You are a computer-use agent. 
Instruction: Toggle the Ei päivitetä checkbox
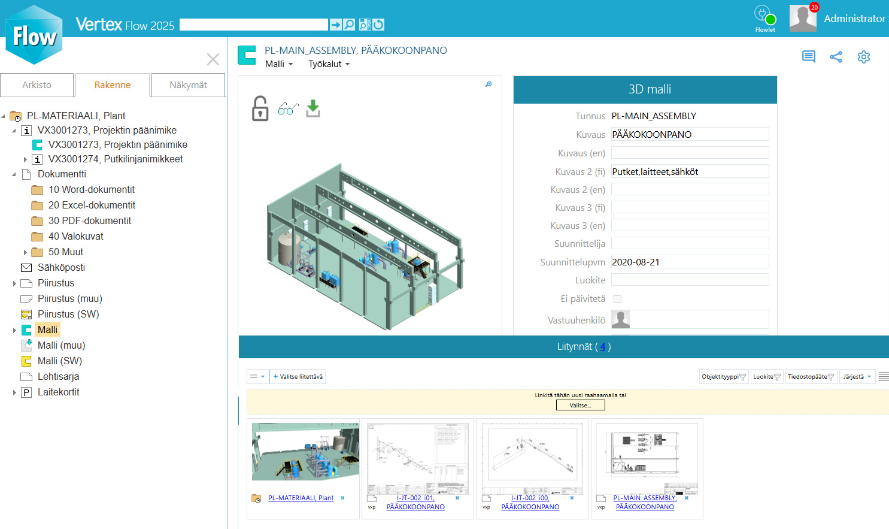coord(617,299)
